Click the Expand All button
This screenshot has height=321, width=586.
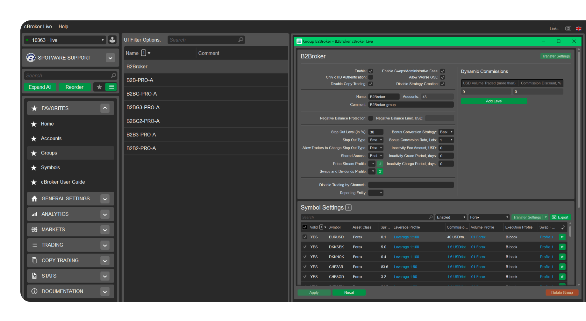40,87
